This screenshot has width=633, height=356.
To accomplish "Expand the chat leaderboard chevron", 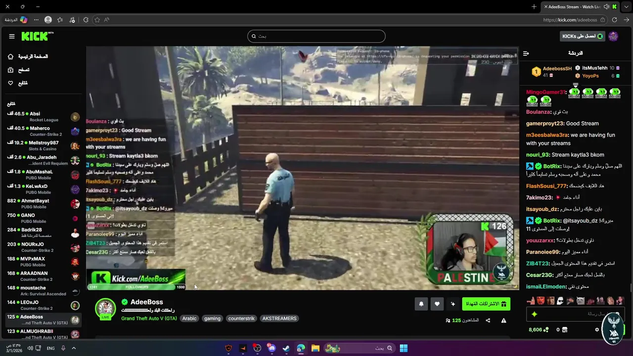I will click(x=575, y=85).
